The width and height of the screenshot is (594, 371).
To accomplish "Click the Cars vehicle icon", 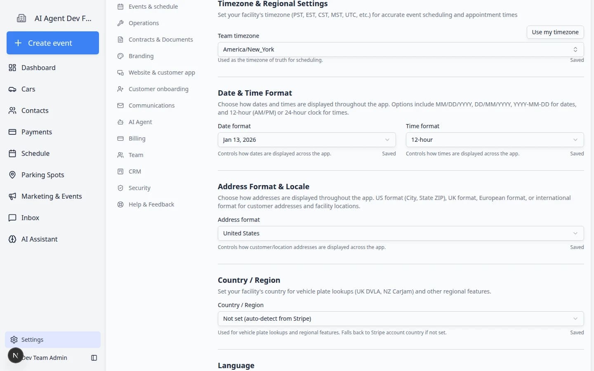I will (12, 89).
